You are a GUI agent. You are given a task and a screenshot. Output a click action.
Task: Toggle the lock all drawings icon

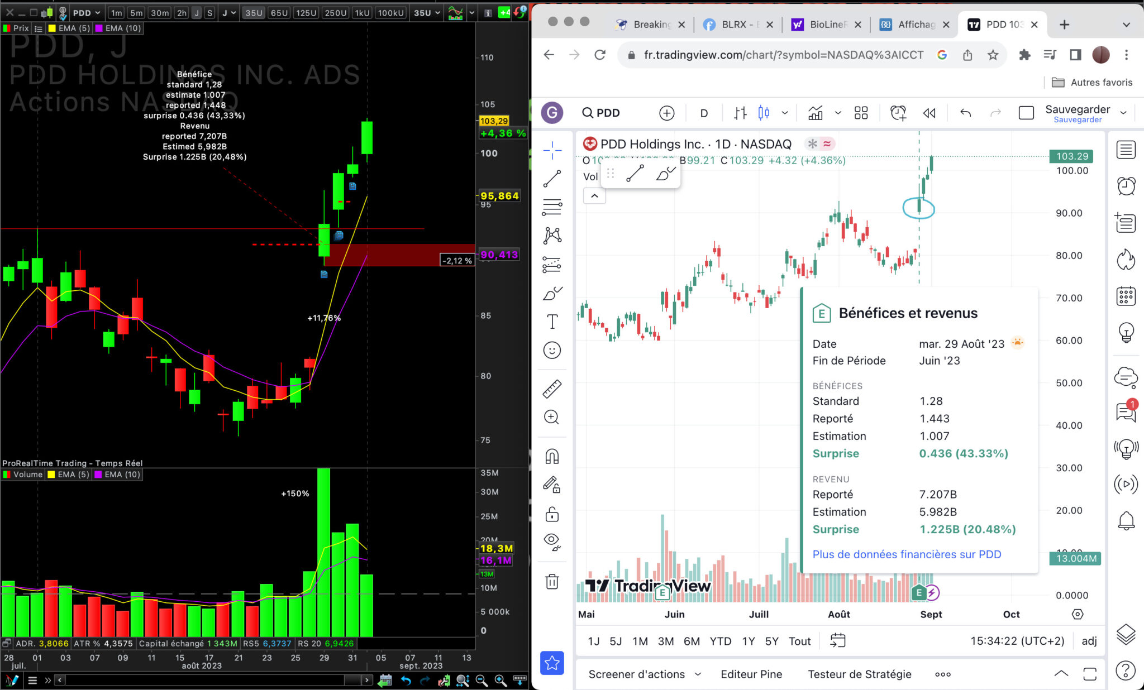coord(552,514)
